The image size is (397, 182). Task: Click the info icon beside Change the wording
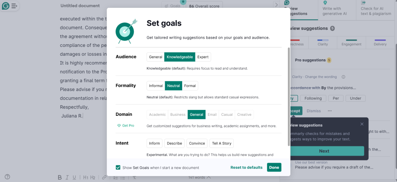pos(343,77)
